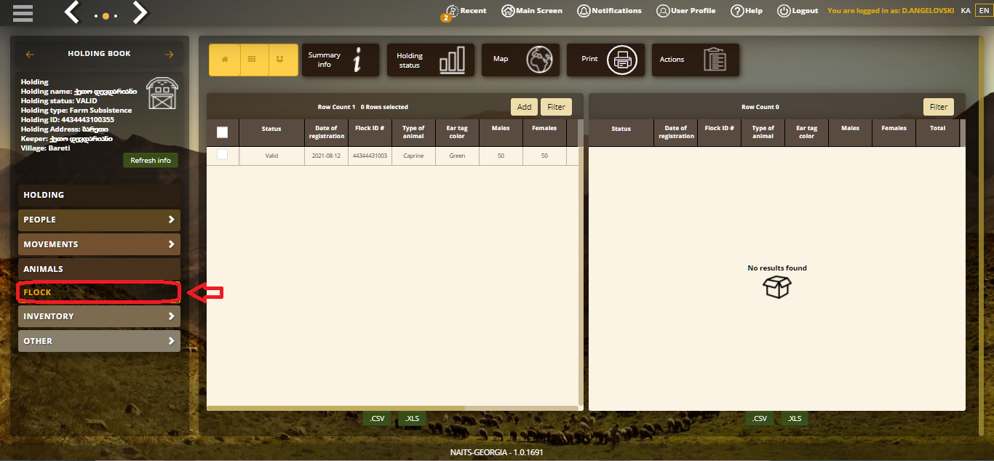
Task: Go to previous screen with left chevron
Action: click(72, 12)
